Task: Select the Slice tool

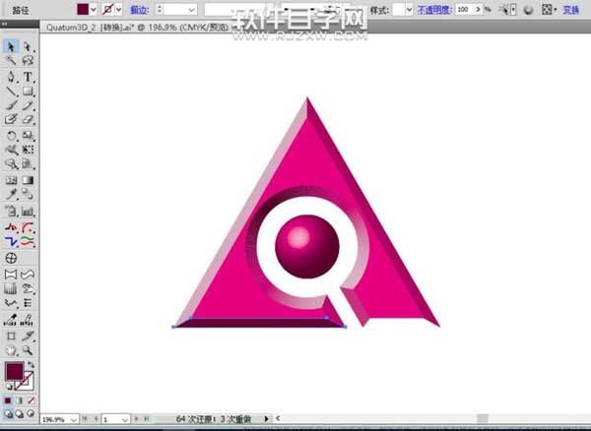Action: [x=28, y=336]
